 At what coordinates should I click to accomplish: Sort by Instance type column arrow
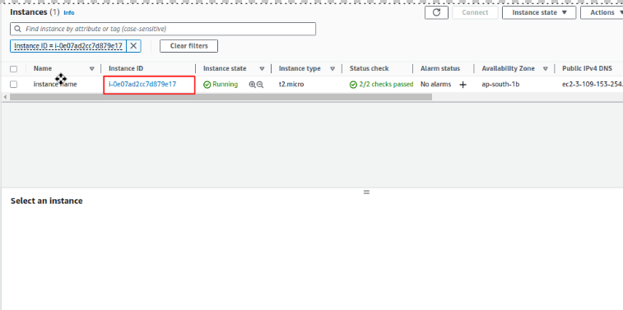(x=332, y=69)
